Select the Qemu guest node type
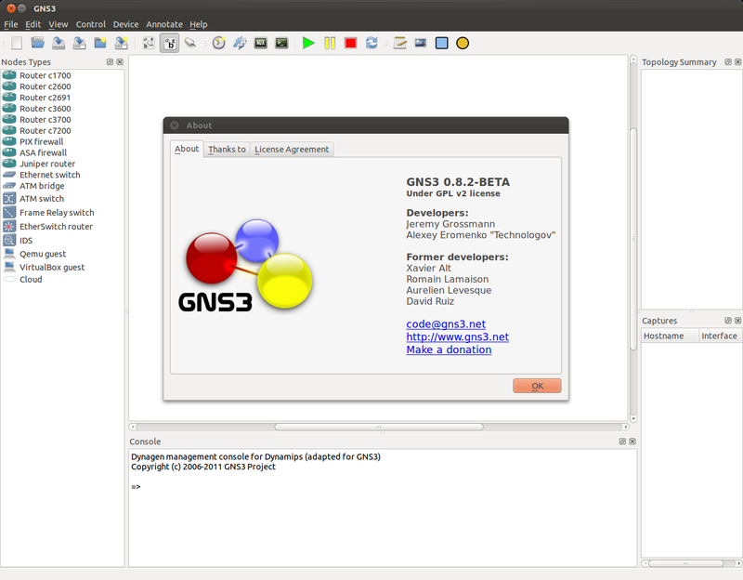 coord(42,253)
